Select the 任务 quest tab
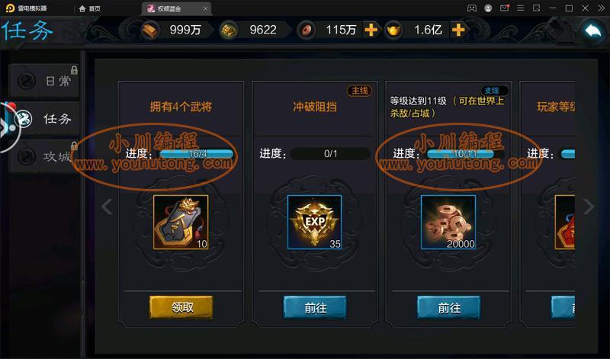610x359 pixels. click(44, 119)
